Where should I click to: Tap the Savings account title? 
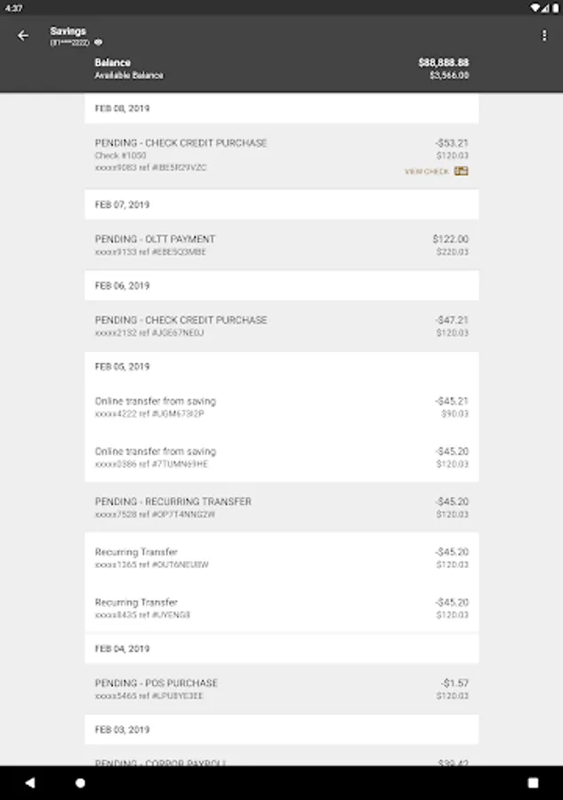[68, 31]
